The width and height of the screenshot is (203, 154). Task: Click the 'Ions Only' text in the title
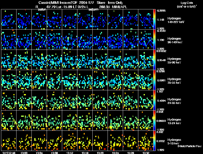coord(115,3)
